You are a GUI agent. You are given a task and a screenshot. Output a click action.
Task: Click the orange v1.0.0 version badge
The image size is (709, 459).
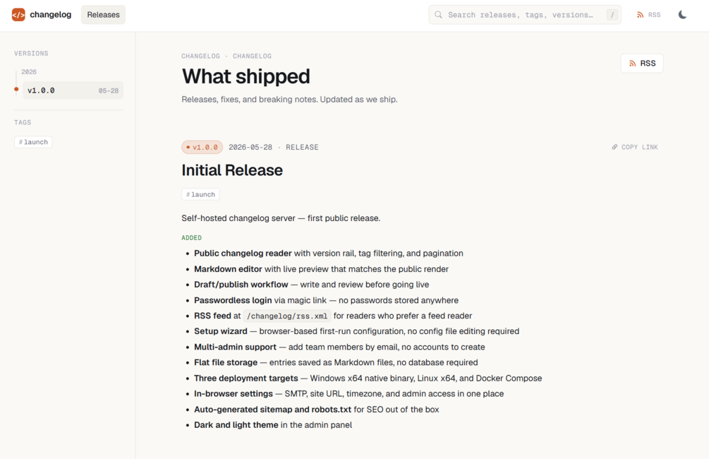[x=202, y=147]
